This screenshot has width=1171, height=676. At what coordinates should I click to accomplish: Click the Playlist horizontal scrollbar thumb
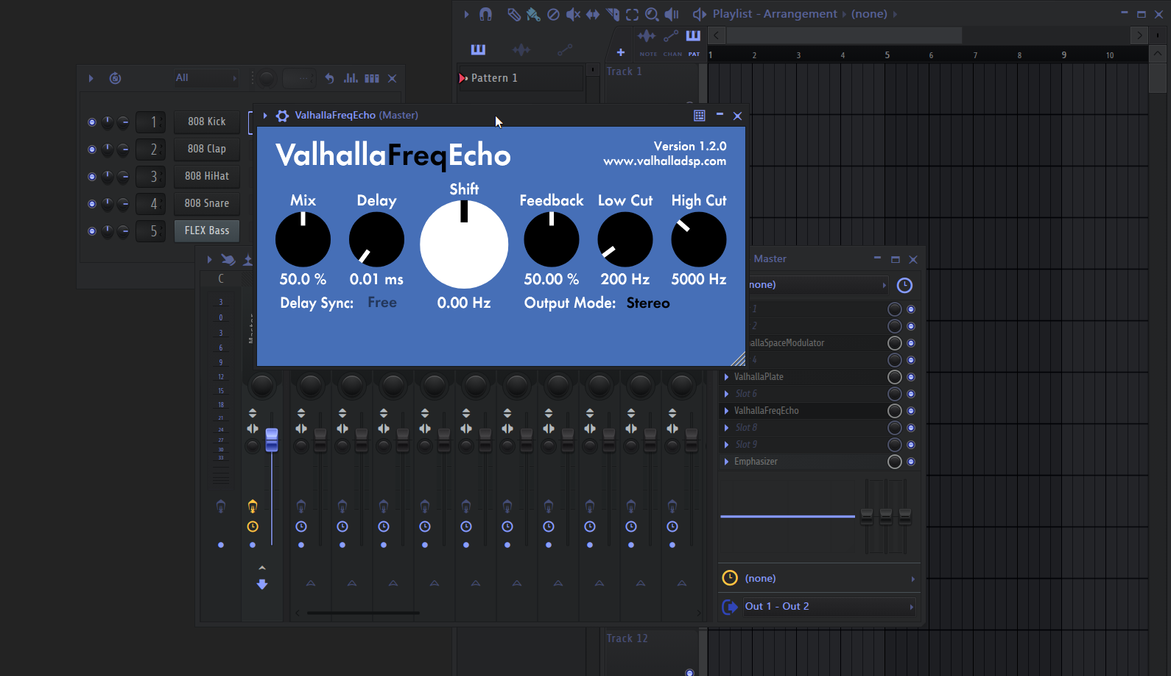tap(844, 35)
